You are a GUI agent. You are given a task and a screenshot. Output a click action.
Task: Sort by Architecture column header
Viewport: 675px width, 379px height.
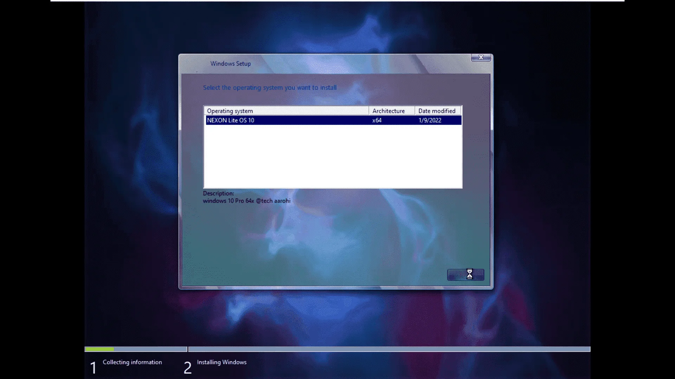[392, 111]
